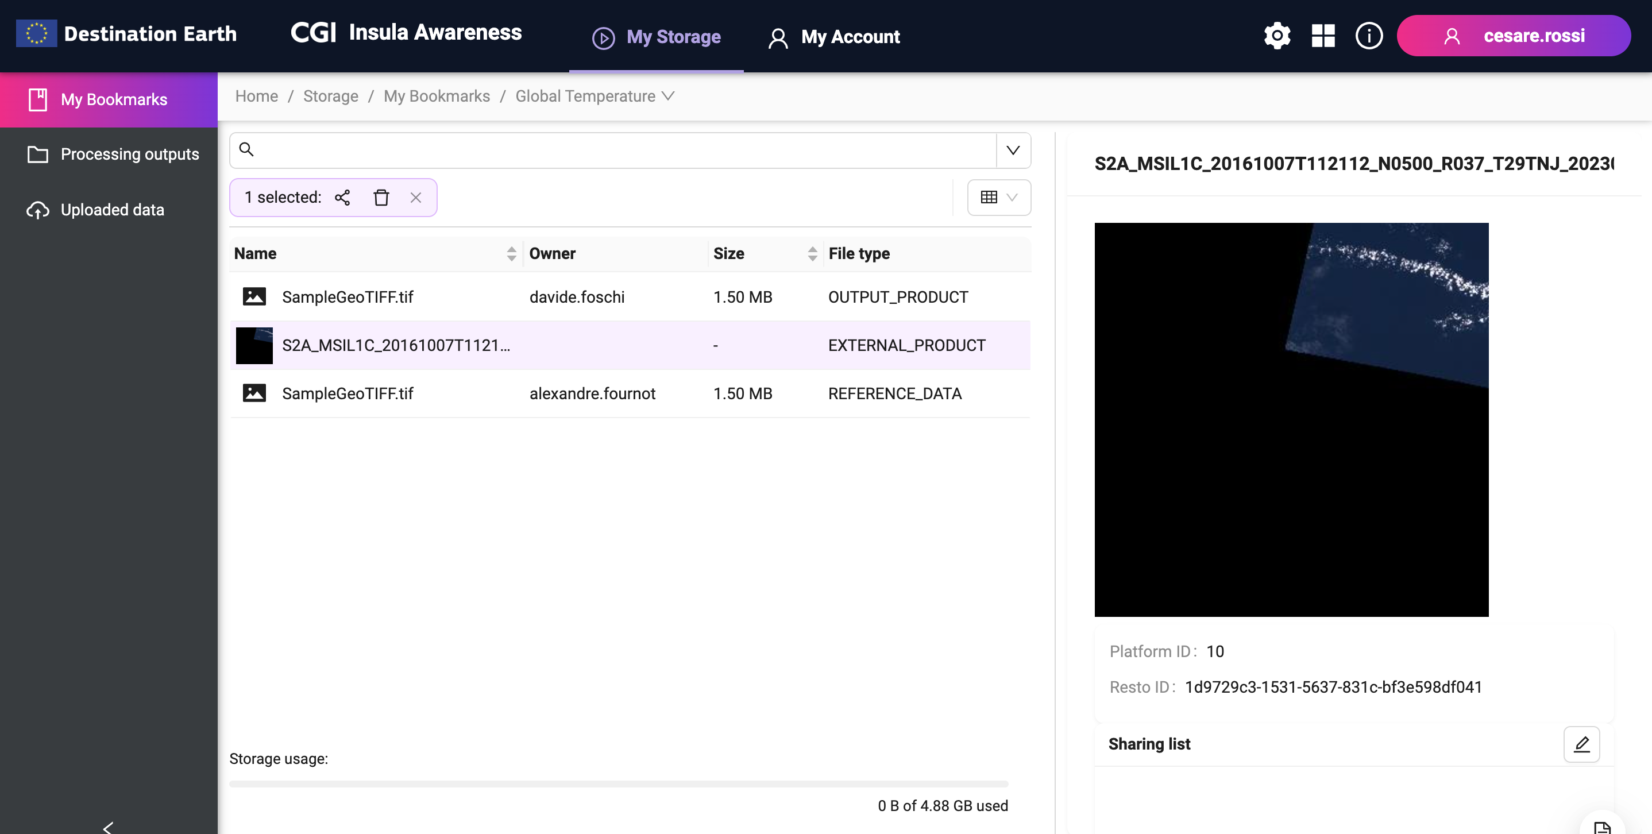Screen dimensions: 1652x834
Task: Select the S2A_MSIL1C_20161007T1121… row name
Action: (396, 346)
